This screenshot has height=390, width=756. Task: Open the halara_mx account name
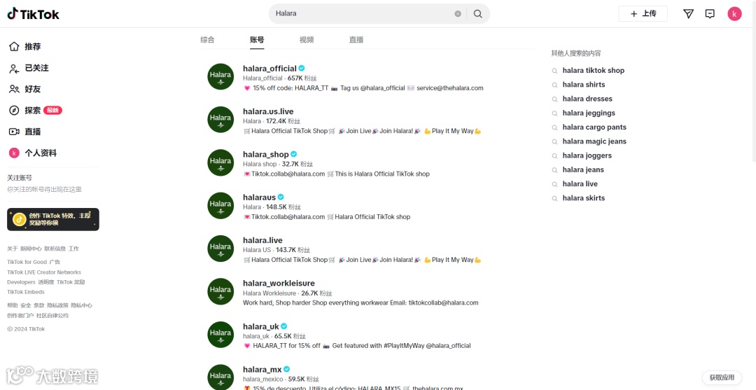[262, 369]
